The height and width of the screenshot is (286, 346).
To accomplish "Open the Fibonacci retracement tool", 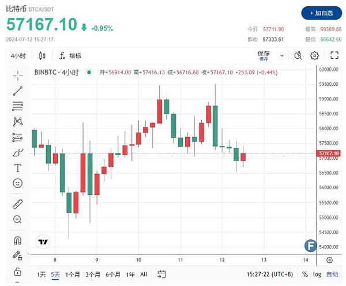I will [x=17, y=106].
